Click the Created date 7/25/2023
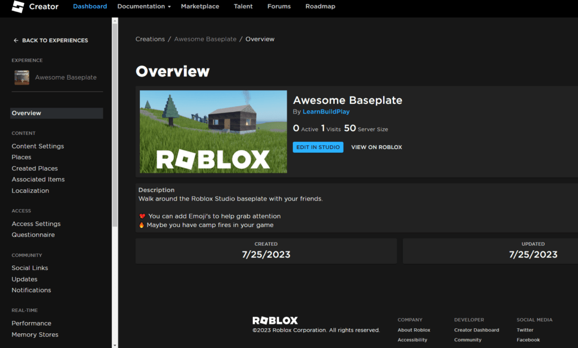 pos(266,255)
